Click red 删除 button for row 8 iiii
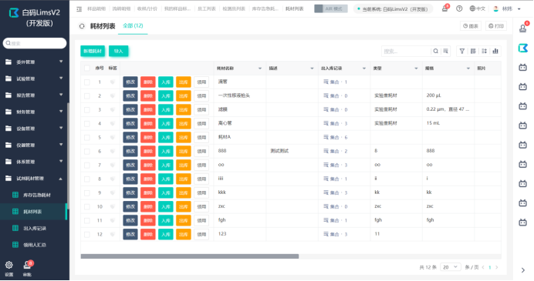Screen dimensions: 534x281 pos(148,179)
